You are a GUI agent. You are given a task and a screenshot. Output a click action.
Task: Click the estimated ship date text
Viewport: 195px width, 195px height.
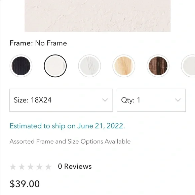point(67,126)
